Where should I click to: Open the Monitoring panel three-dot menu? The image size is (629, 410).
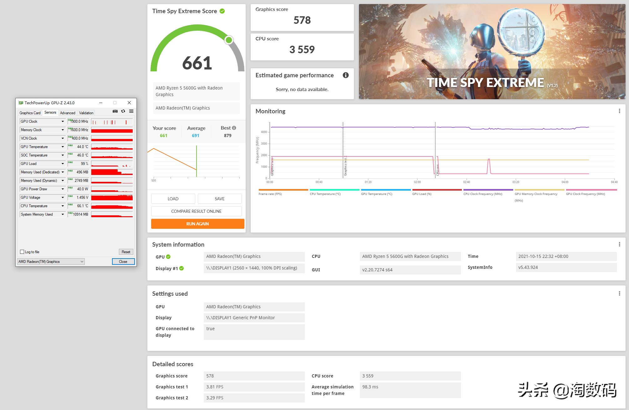point(619,111)
